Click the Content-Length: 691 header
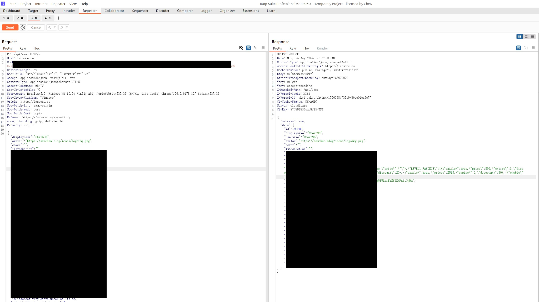This screenshot has height=302, width=539. (23, 70)
